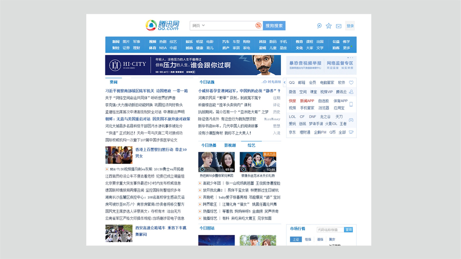Click the star Qzone icon in header
Viewport: 461px width, 259px height.
329,26
